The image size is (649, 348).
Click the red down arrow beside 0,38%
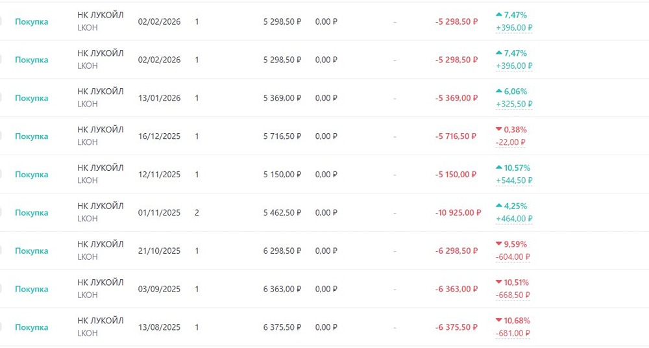pyautogui.click(x=498, y=130)
